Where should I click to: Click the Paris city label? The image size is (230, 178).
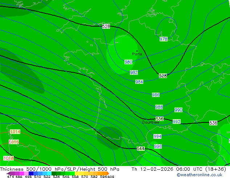coord(137,54)
